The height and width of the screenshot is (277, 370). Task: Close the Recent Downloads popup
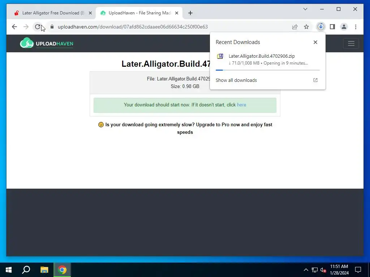[315, 42]
